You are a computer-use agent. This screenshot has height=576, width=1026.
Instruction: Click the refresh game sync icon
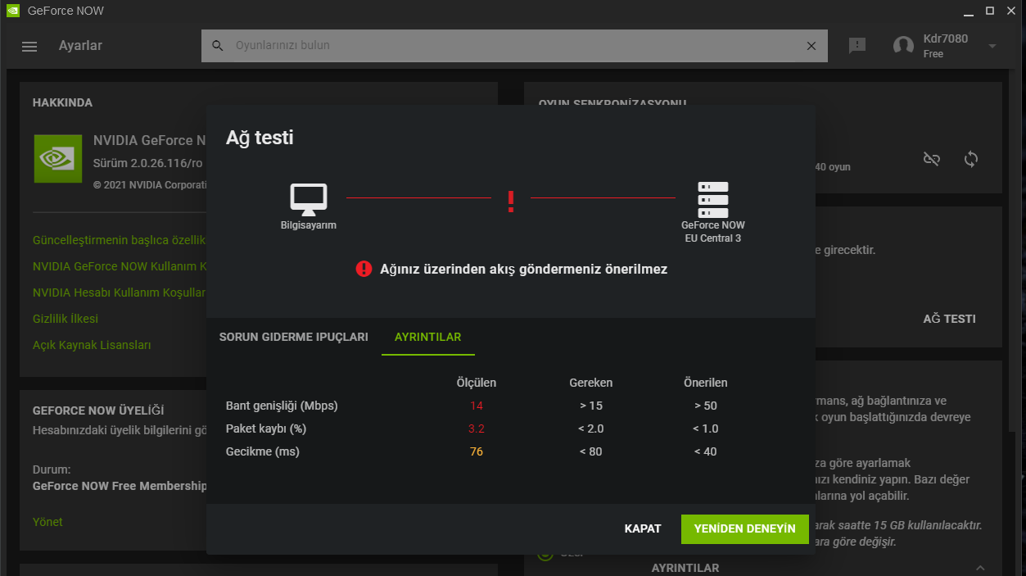click(971, 159)
